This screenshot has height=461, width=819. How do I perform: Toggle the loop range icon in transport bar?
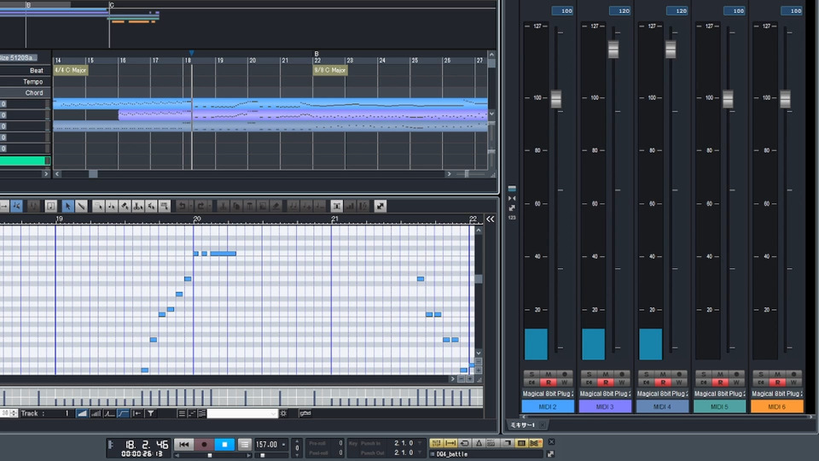pyautogui.click(x=450, y=443)
